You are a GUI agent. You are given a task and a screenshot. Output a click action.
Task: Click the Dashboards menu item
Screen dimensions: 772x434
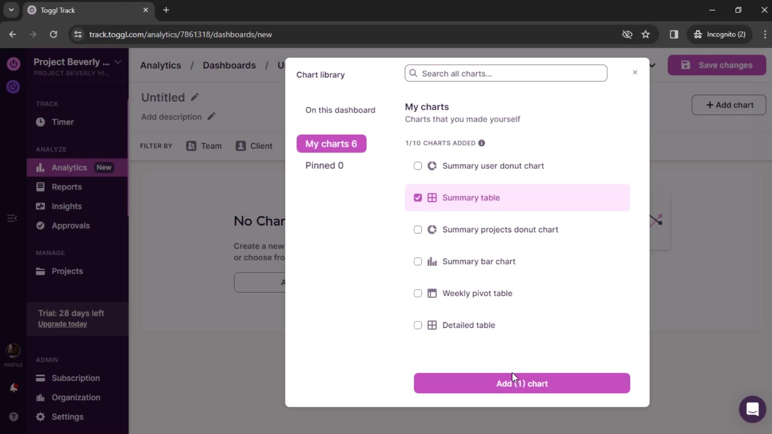pos(230,65)
